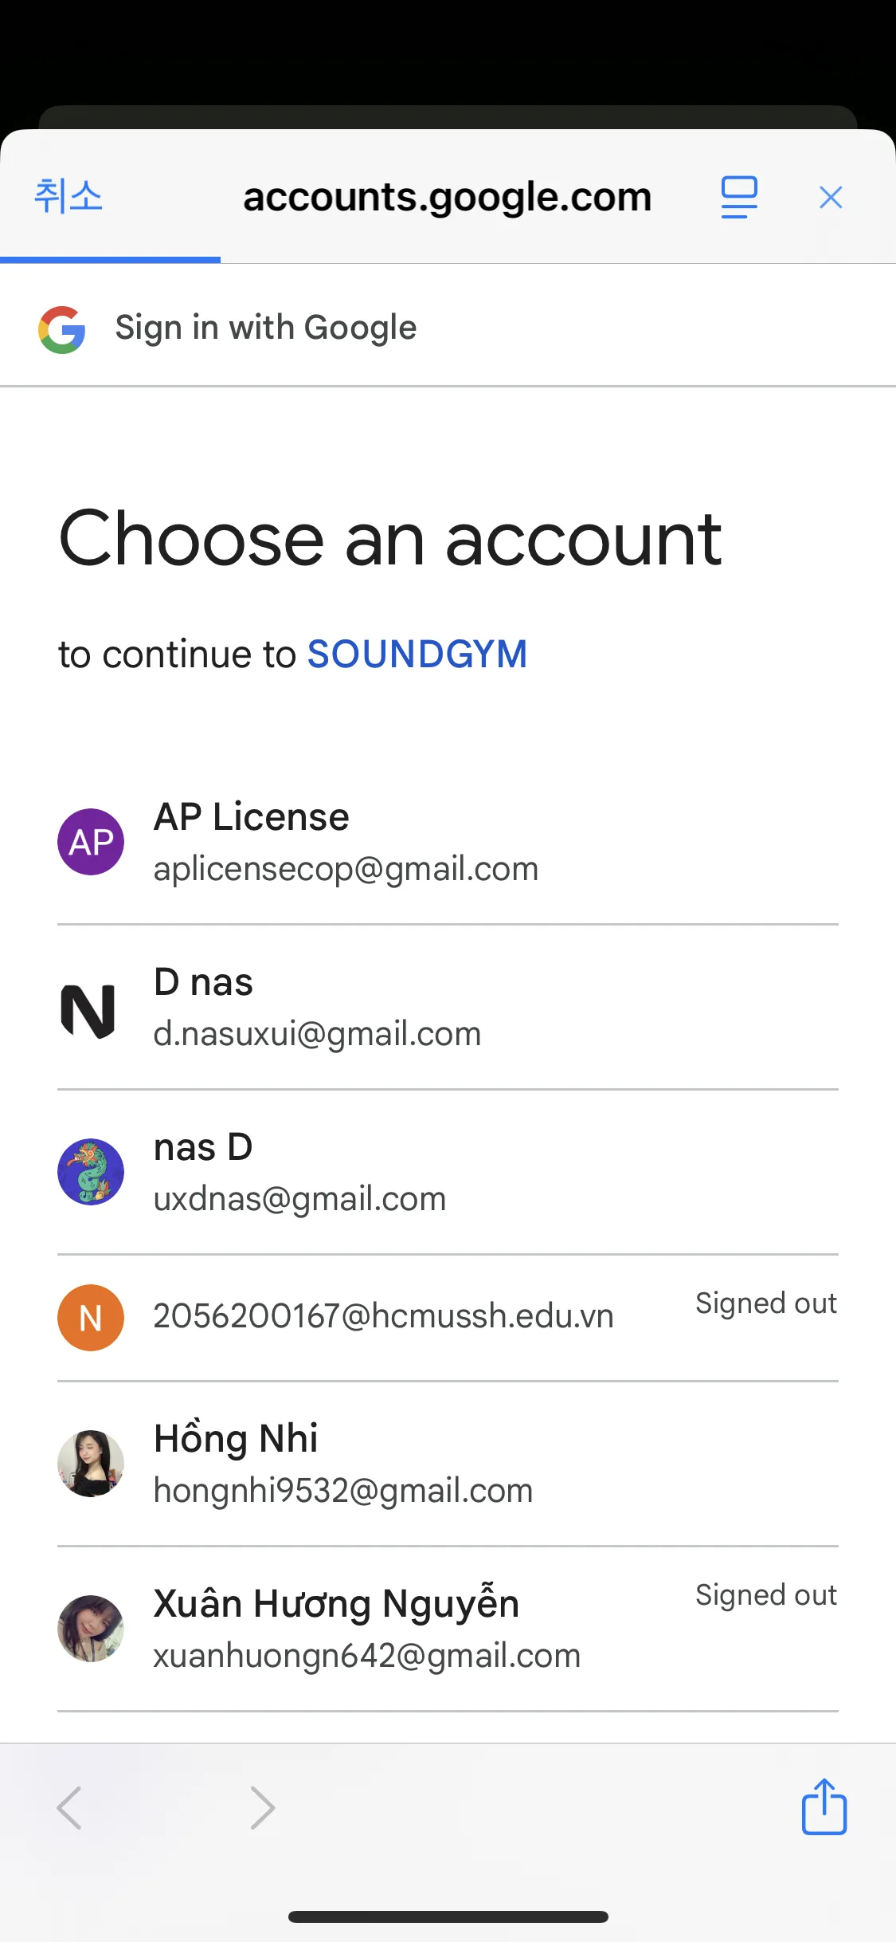Image resolution: width=896 pixels, height=1942 pixels.
Task: Go back with the left chevron
Action: pos(70,1807)
